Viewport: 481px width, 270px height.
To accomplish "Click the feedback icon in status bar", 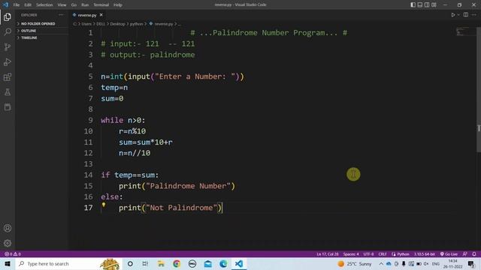I will point(465,254).
